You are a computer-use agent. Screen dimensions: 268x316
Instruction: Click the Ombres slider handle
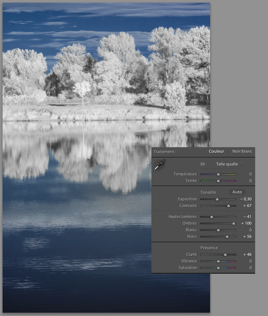234,224
